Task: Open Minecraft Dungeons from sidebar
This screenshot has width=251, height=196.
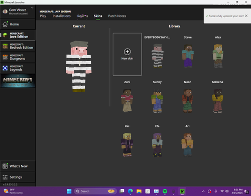Action: click(18, 57)
